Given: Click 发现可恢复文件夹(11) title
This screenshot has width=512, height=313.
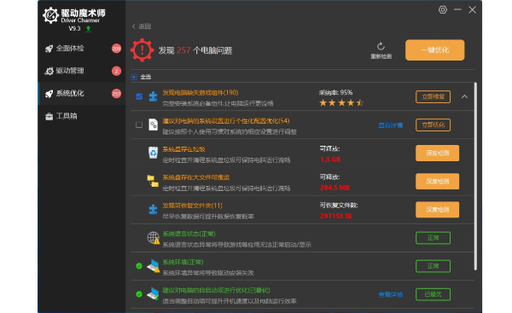Looking at the screenshot, I should click(x=192, y=206).
